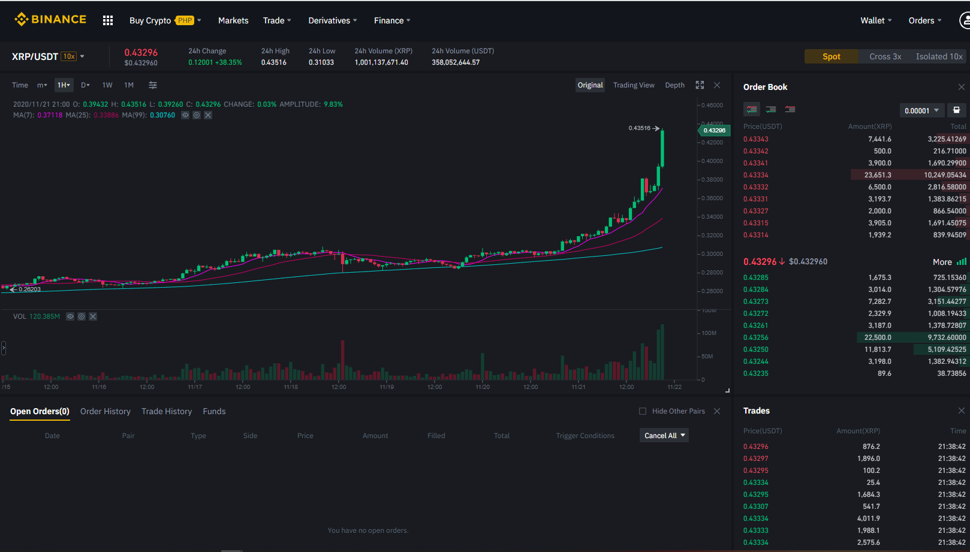This screenshot has height=552, width=970.
Task: Remove MA indicator from chart
Action: pos(208,115)
